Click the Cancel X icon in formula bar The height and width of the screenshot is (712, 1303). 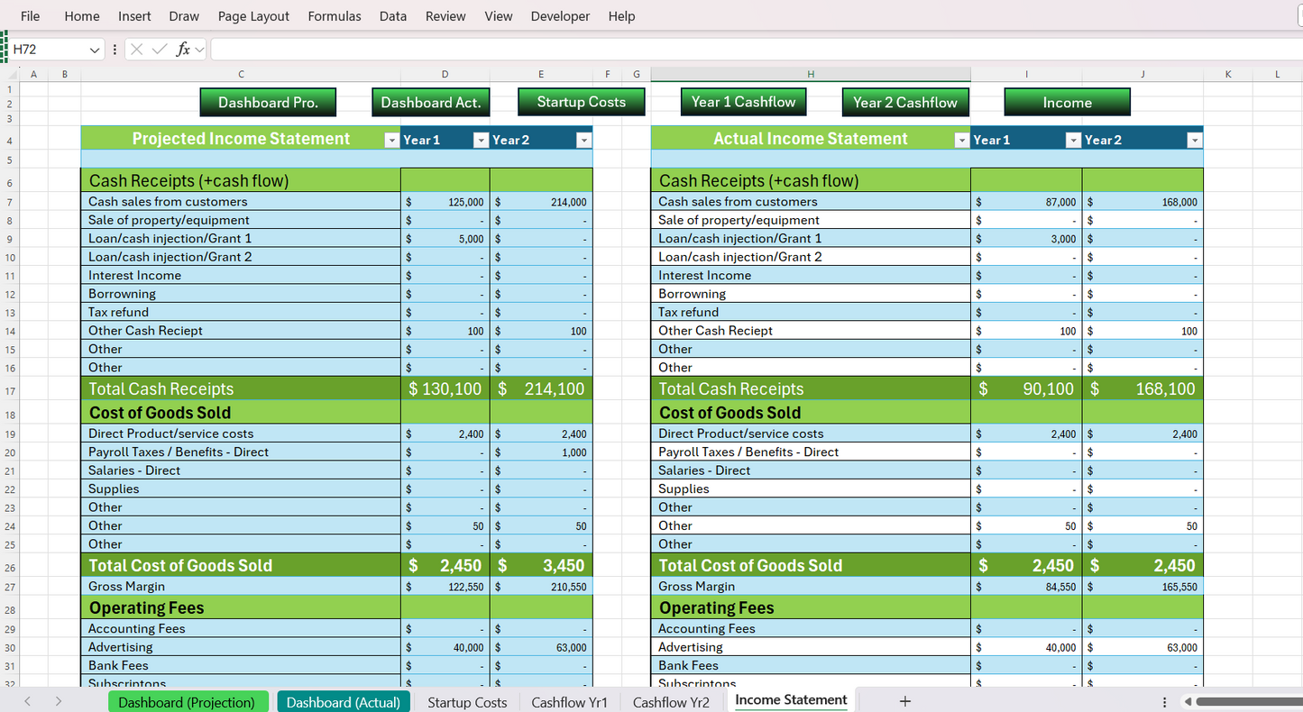tap(137, 50)
